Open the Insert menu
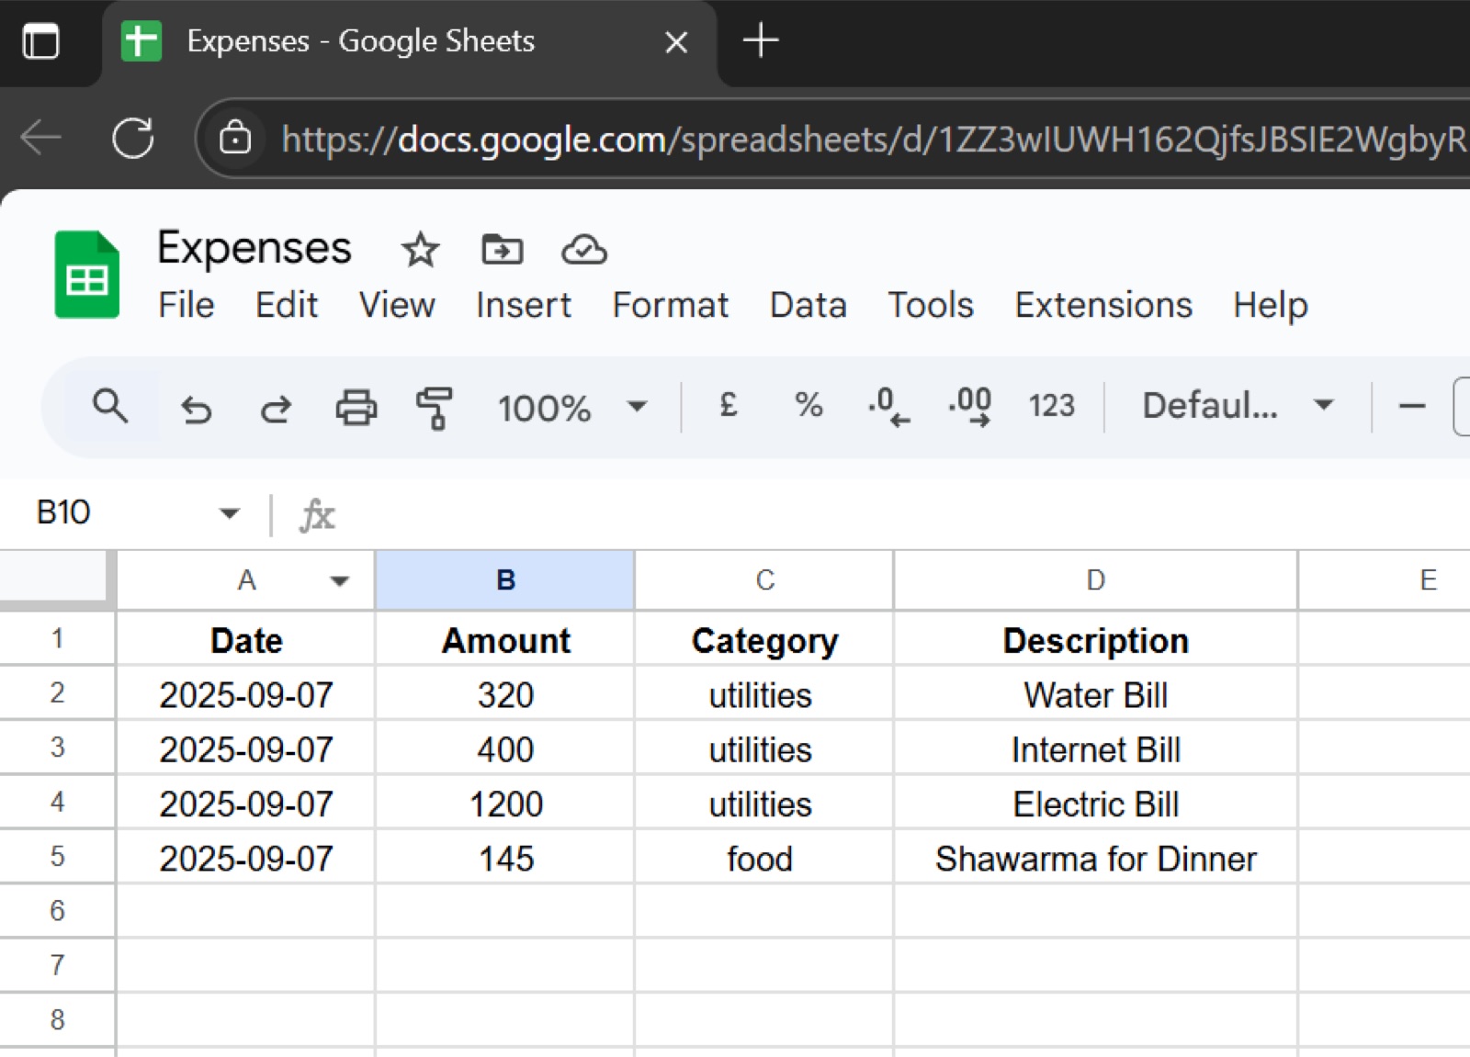Viewport: 1470px width, 1057px height. [x=524, y=305]
